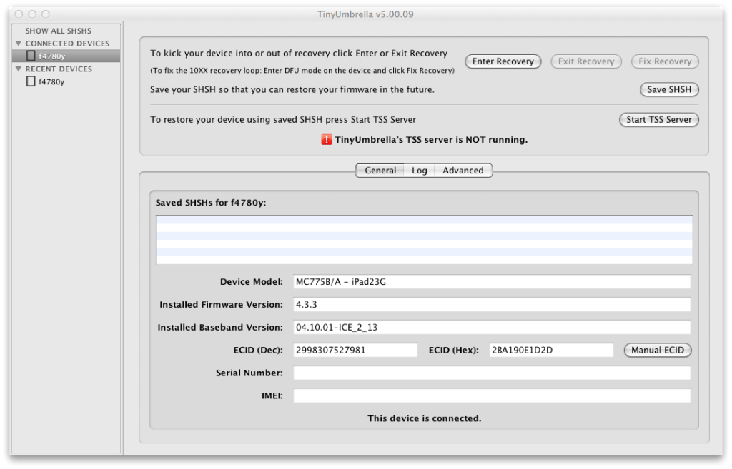Start the TSS Server
This screenshot has height=469, width=732.
pos(658,120)
